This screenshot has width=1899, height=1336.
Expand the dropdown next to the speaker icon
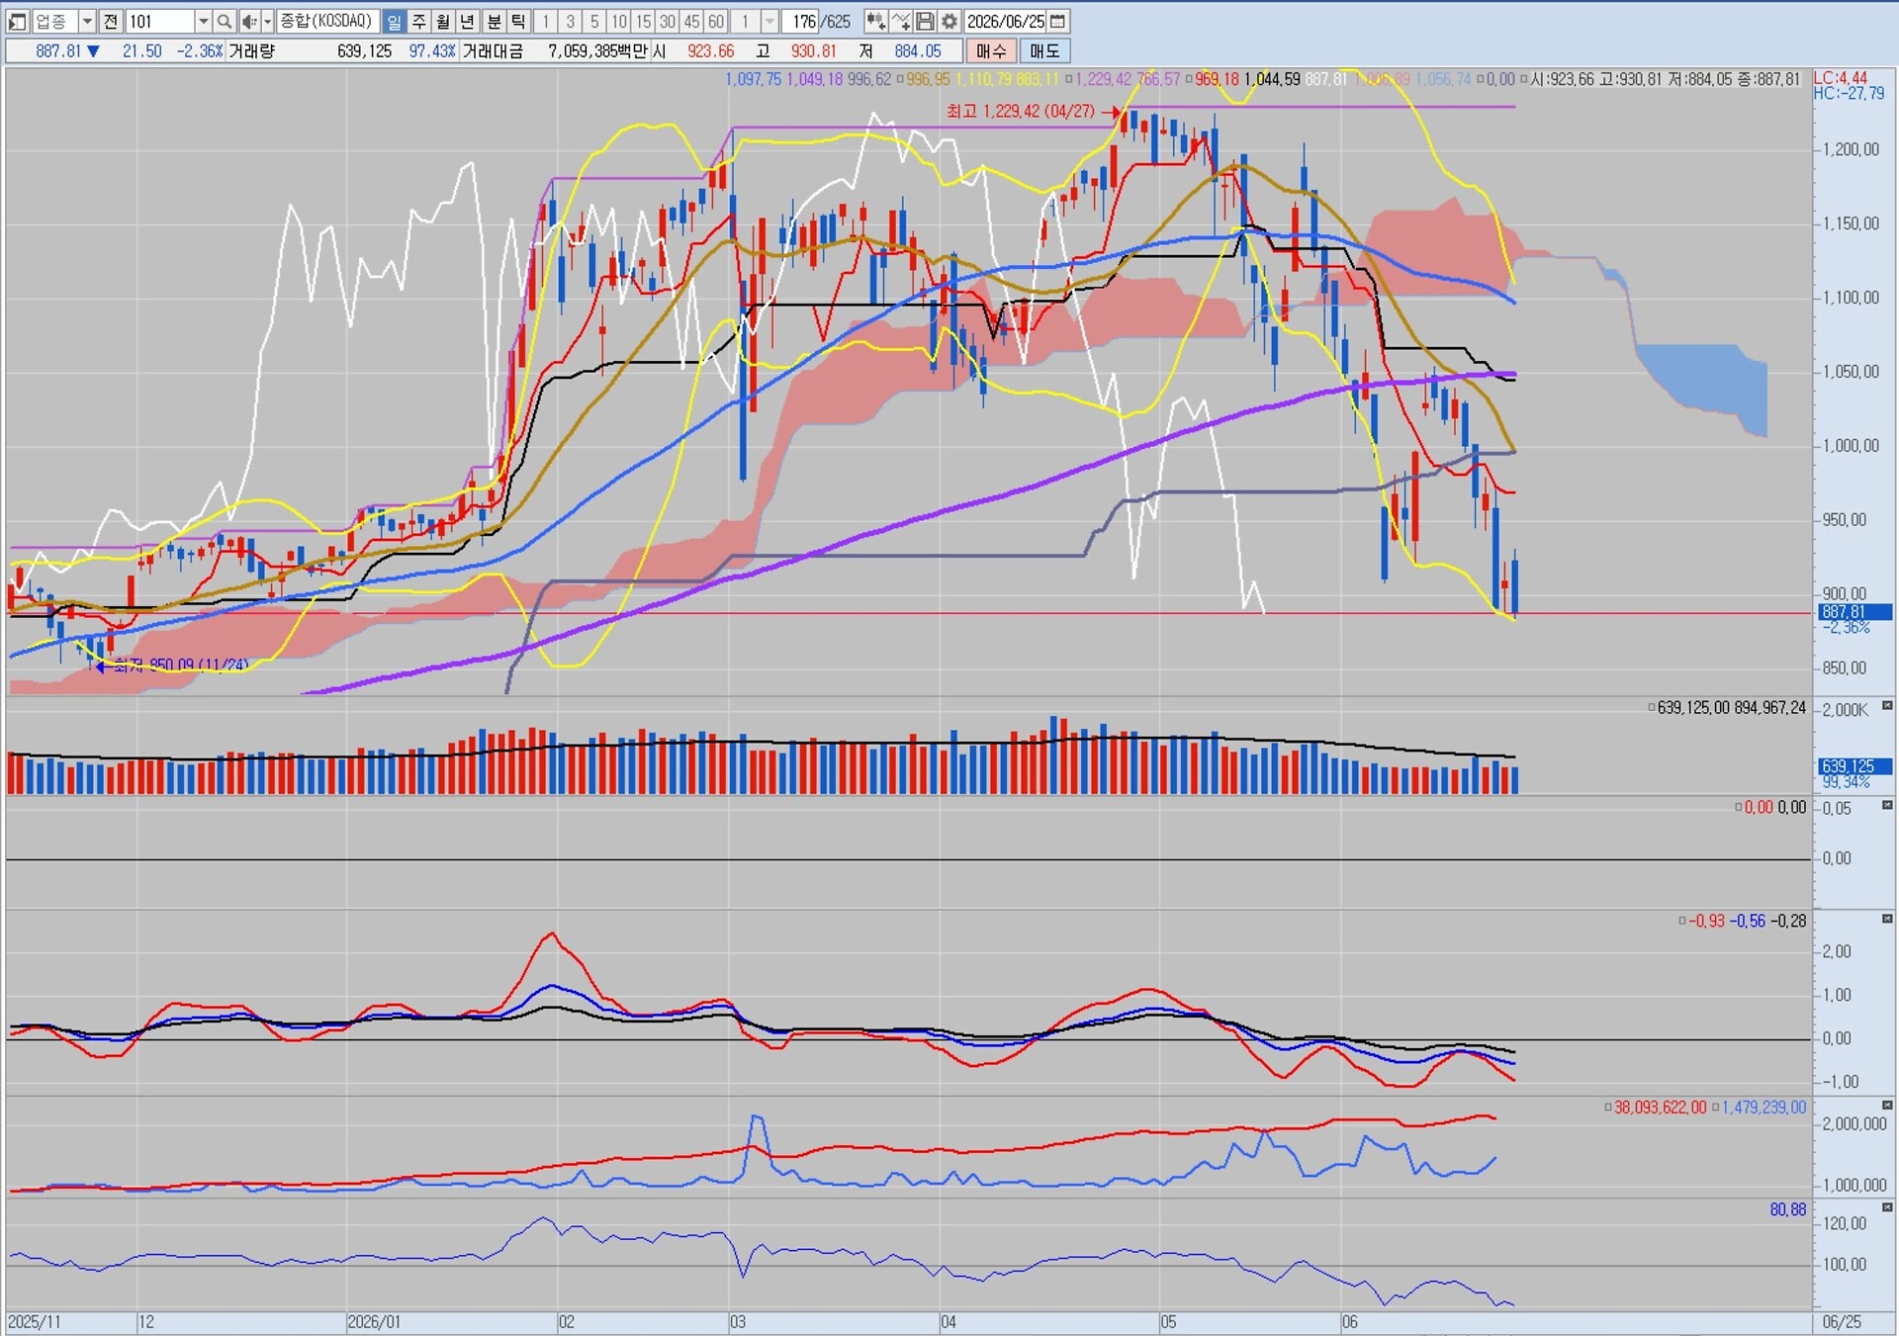pos(267,21)
